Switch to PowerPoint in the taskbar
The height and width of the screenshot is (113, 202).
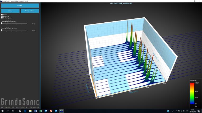[x=51, y=111]
